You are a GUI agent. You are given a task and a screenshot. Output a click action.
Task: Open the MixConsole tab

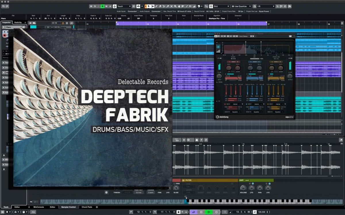tap(39, 207)
